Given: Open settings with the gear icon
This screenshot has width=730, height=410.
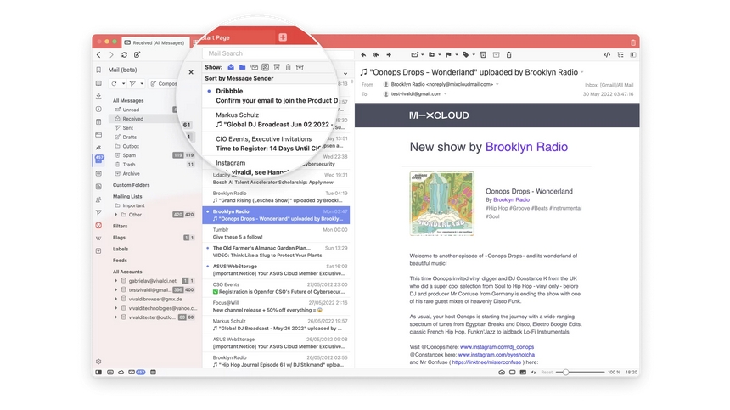Looking at the screenshot, I should pos(98,362).
